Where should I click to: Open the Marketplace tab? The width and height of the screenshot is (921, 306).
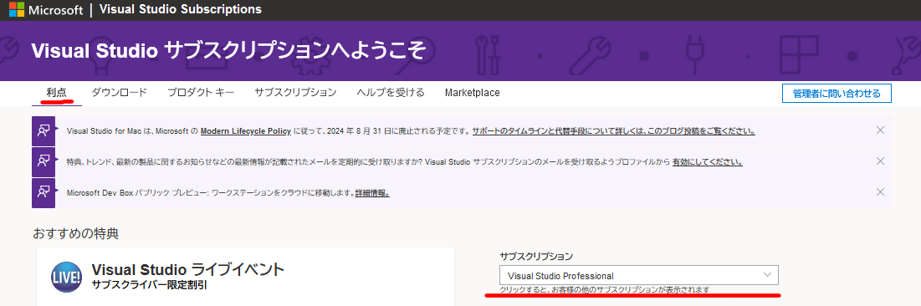click(x=473, y=93)
